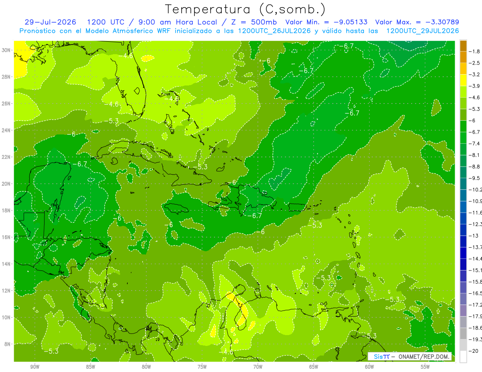
Task: Click the '70W' longitude label
Action: point(258,367)
